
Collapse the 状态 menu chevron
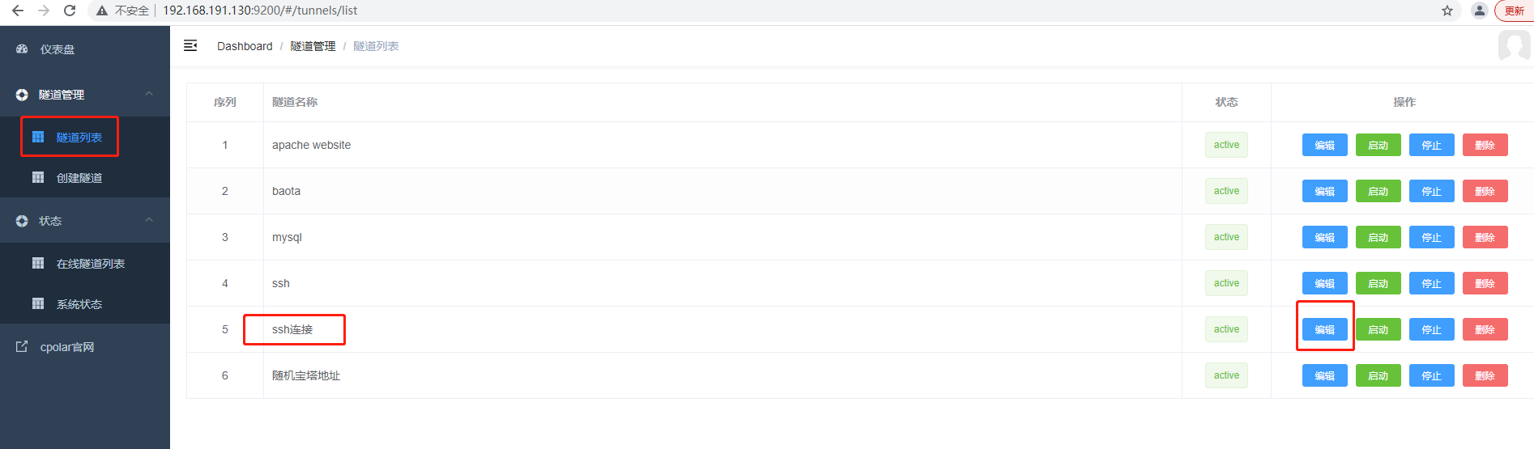click(x=149, y=220)
